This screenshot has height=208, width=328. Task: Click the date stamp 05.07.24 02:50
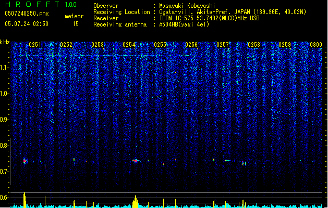tap(27, 24)
